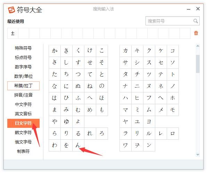
Task: Insert hiragana す
Action: [x=78, y=63]
